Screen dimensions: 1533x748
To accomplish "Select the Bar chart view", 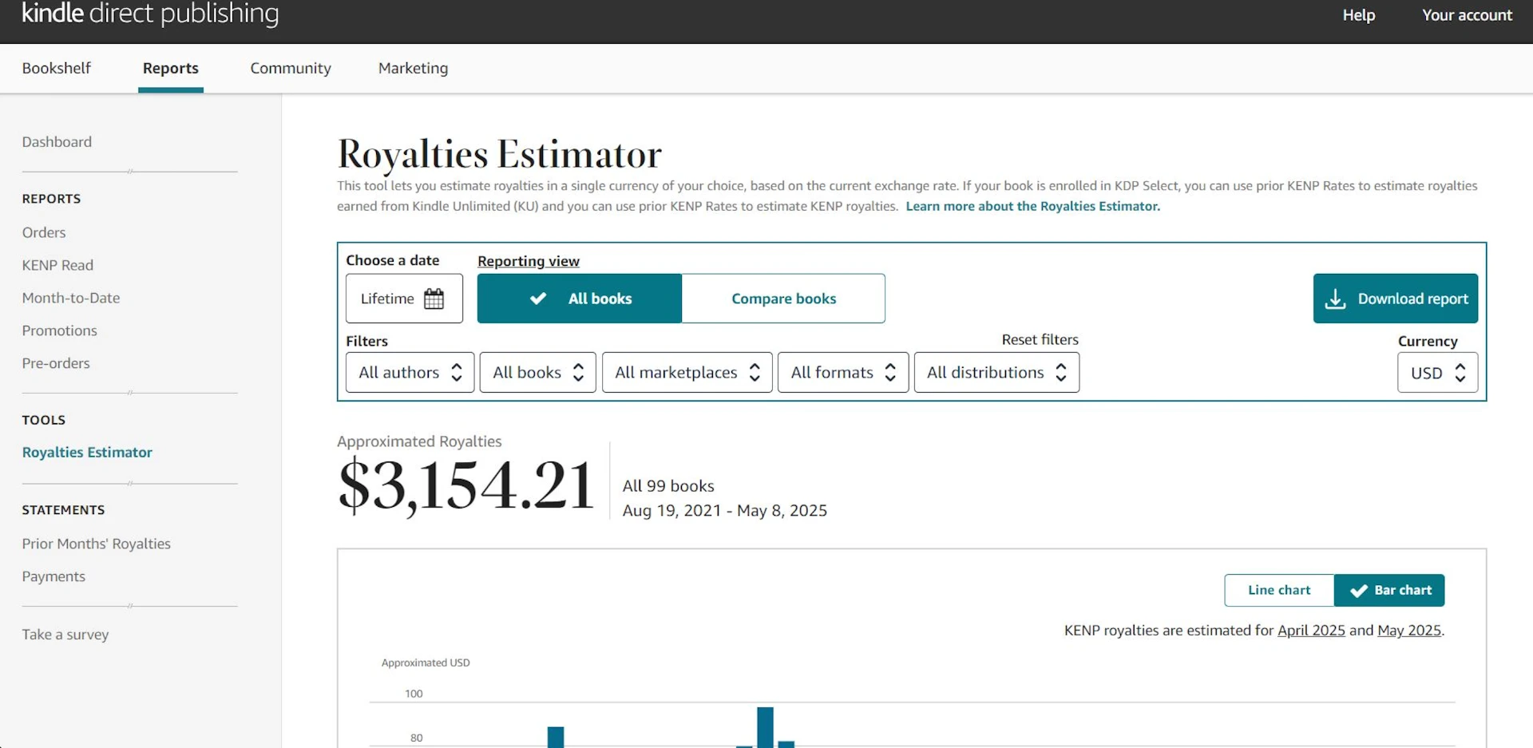I will coord(1389,590).
